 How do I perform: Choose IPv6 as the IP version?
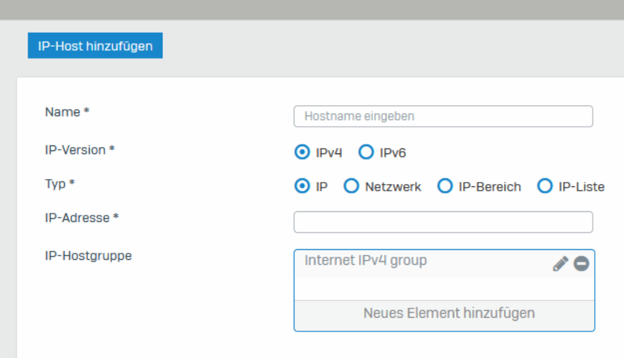366,152
